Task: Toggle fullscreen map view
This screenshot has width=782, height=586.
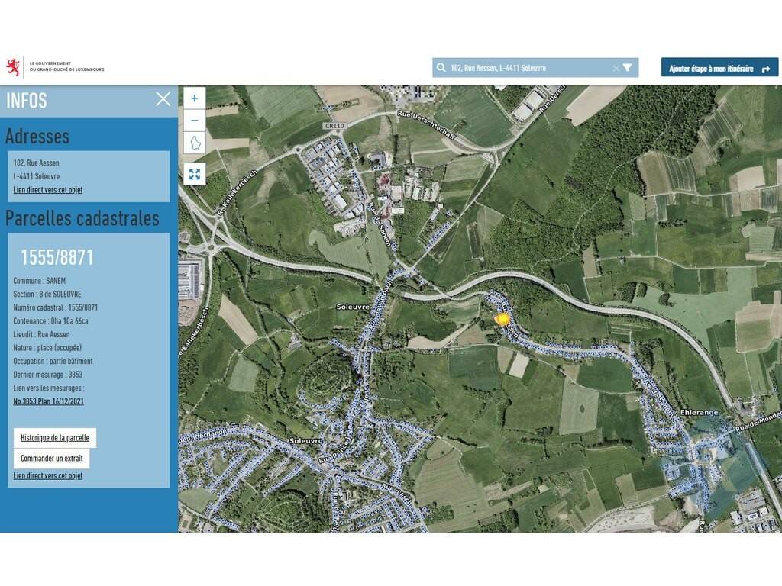Action: point(195,174)
